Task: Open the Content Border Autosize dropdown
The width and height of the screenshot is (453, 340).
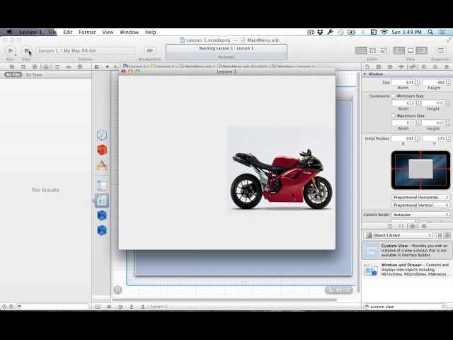Action: pyautogui.click(x=420, y=215)
